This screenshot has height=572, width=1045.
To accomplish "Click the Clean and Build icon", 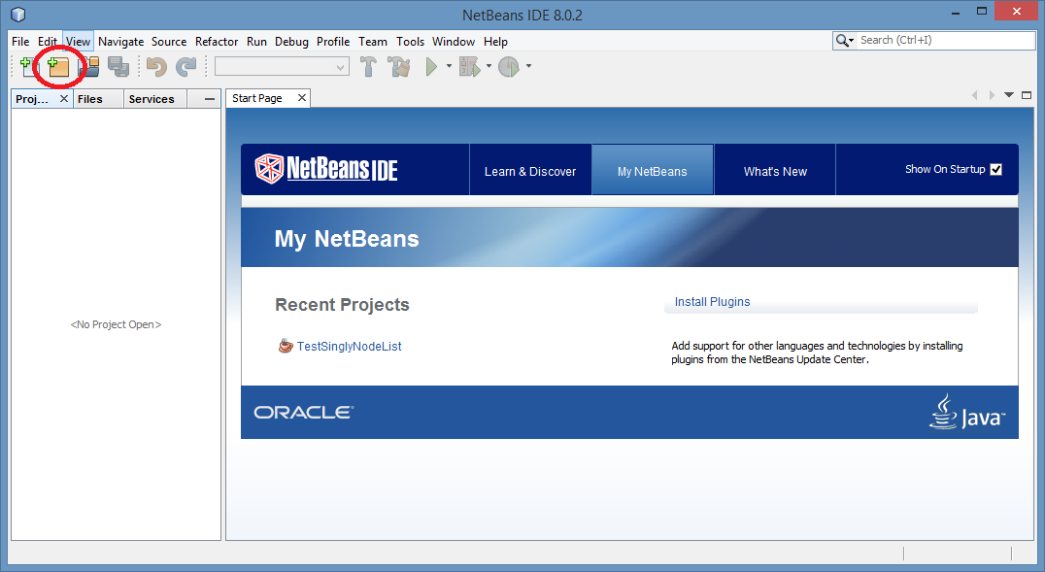I will [x=398, y=67].
